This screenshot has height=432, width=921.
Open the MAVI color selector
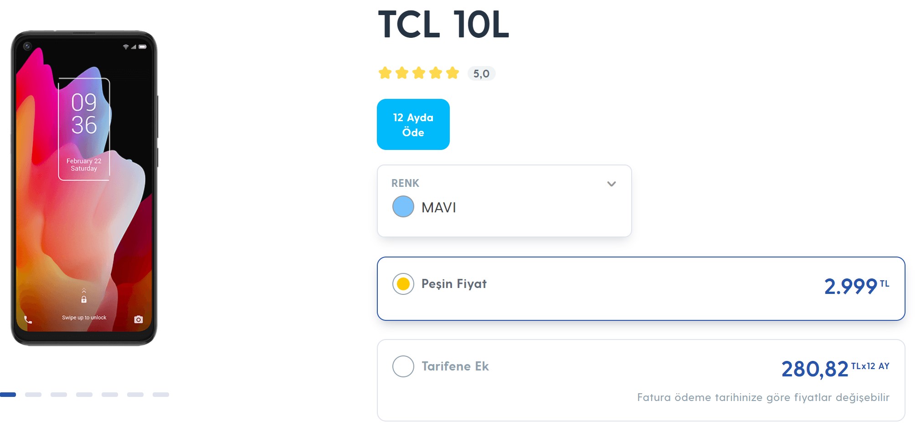[504, 201]
